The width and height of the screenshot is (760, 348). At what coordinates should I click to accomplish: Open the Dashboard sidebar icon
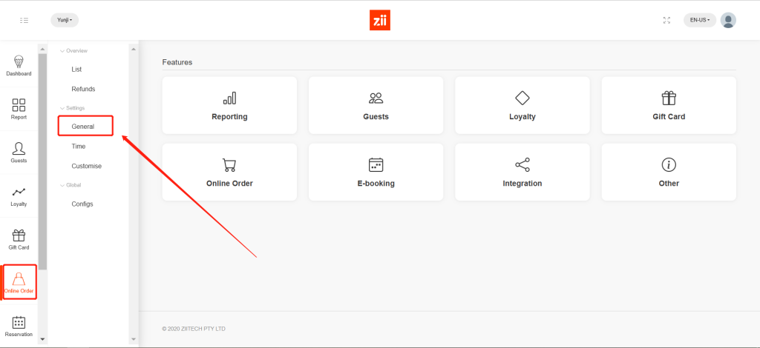19,66
